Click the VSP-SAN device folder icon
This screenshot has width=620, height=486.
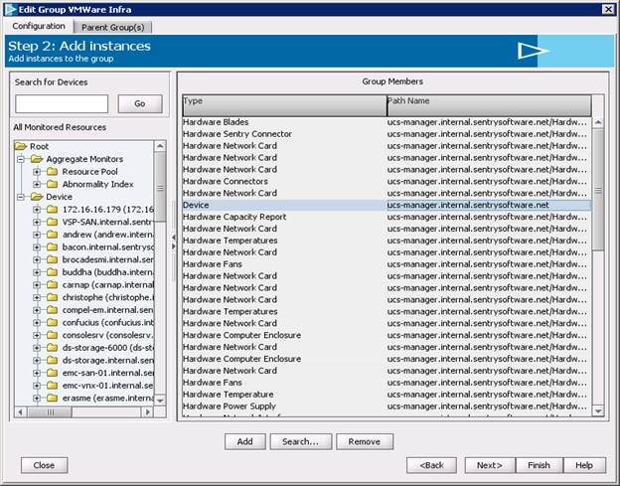pyautogui.click(x=53, y=222)
